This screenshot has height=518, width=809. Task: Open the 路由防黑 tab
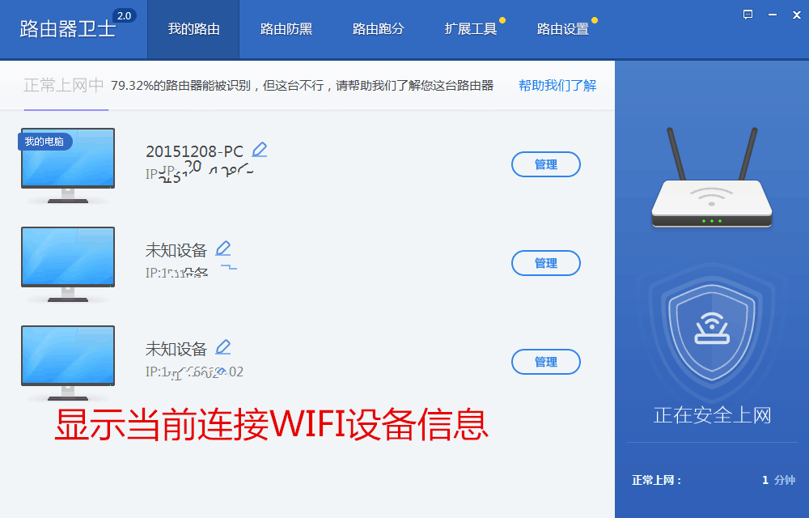click(286, 29)
